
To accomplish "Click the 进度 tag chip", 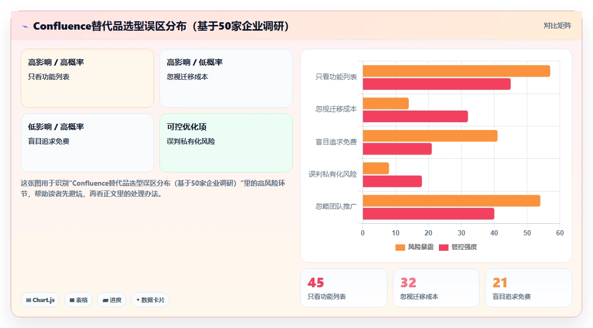I will (x=112, y=300).
